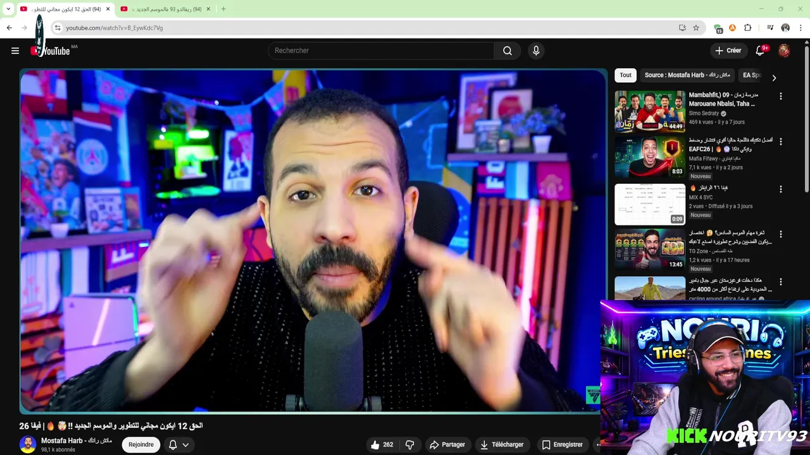
Task: Switch to the second YouTube tab
Action: pyautogui.click(x=165, y=9)
